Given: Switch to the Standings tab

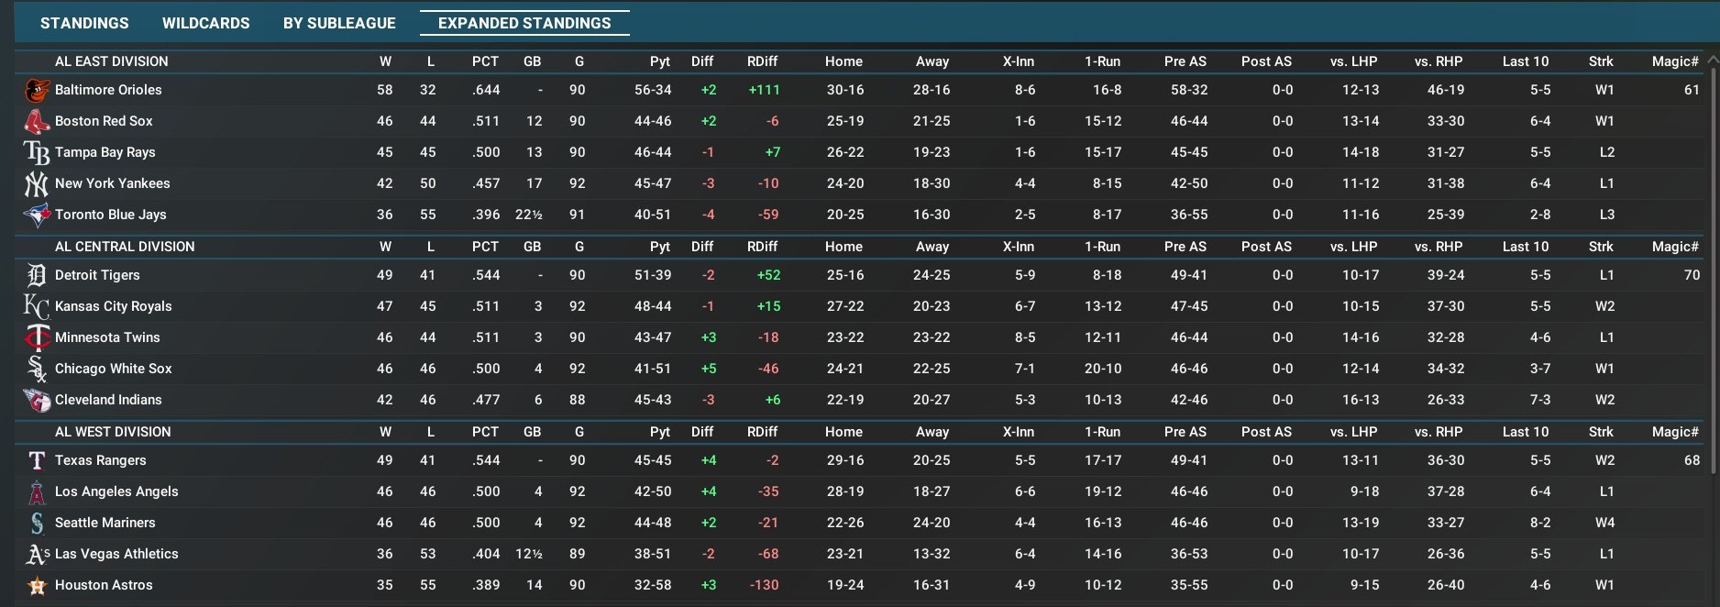Looking at the screenshot, I should click(x=84, y=23).
